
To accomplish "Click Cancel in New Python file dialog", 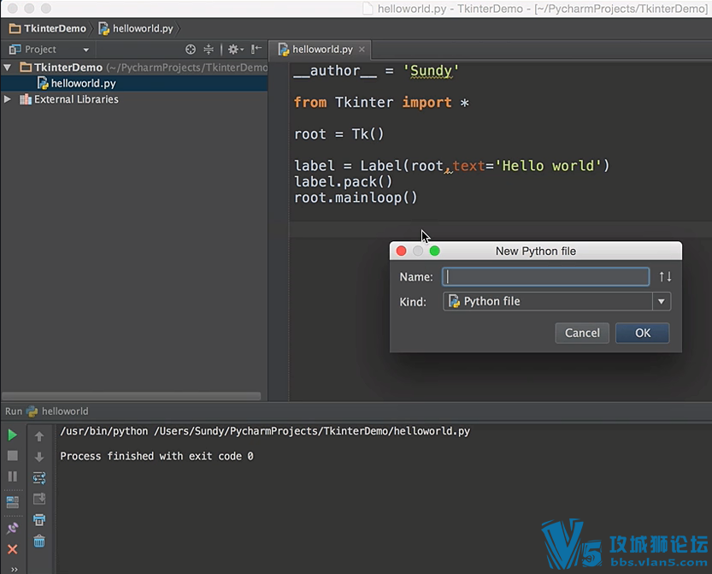I will point(582,333).
